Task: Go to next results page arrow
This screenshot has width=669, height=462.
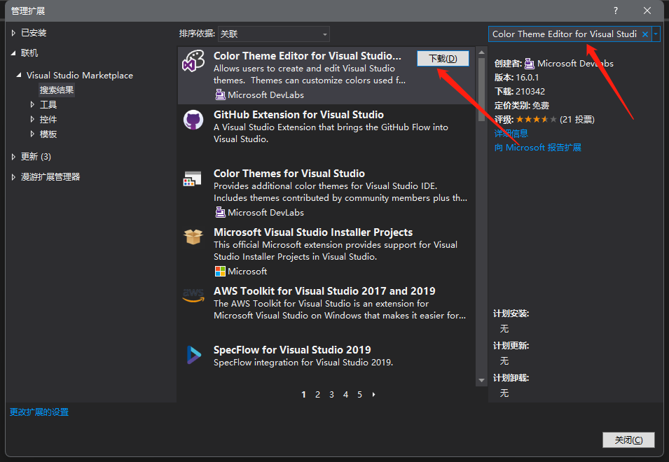Action: click(x=374, y=395)
